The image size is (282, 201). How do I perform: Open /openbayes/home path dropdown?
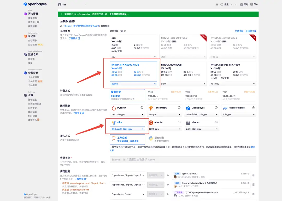127,194
